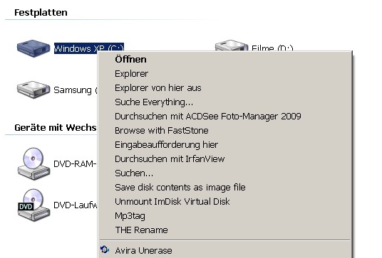Click the Festplatten group header
The height and width of the screenshot is (258, 382).
[x=41, y=12]
